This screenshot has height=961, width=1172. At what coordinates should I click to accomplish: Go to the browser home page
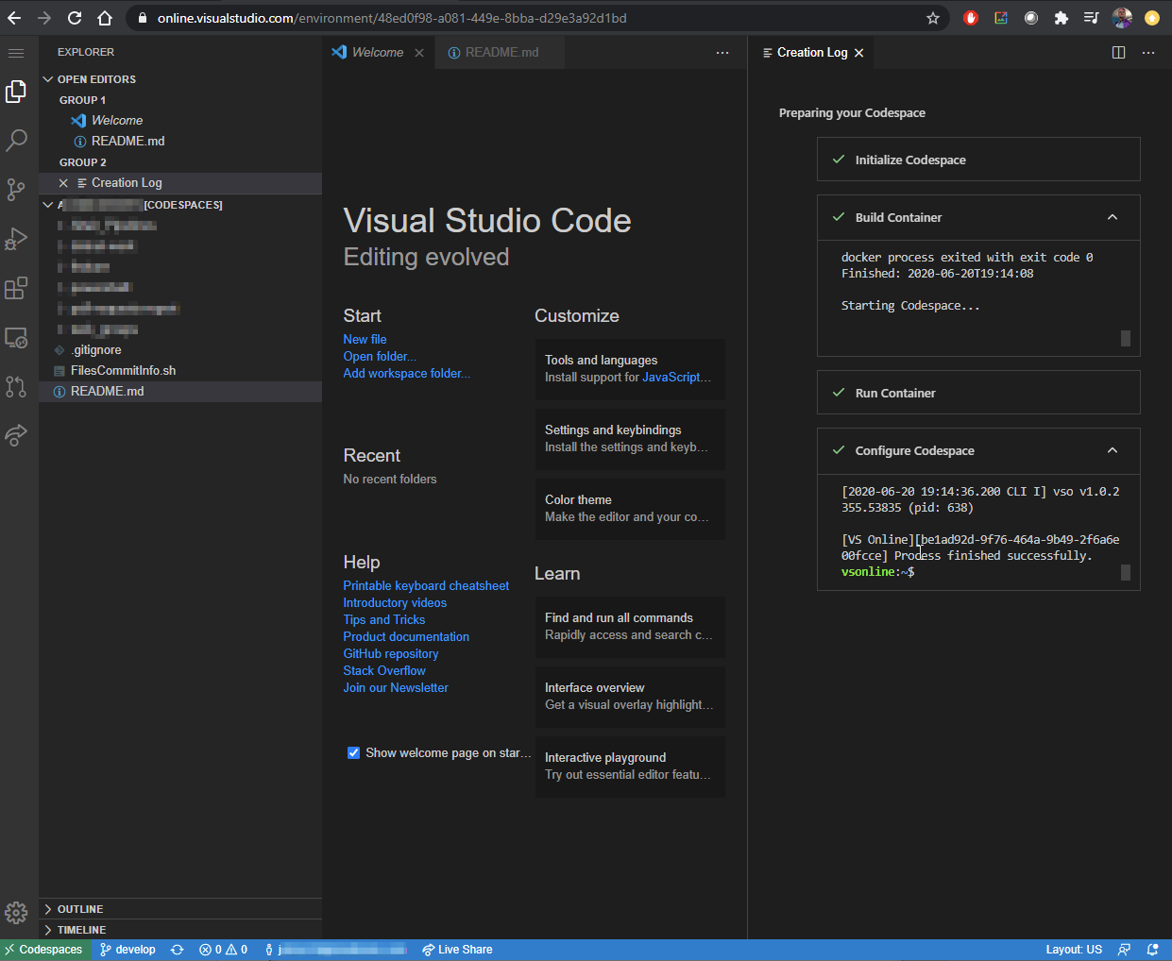click(105, 18)
